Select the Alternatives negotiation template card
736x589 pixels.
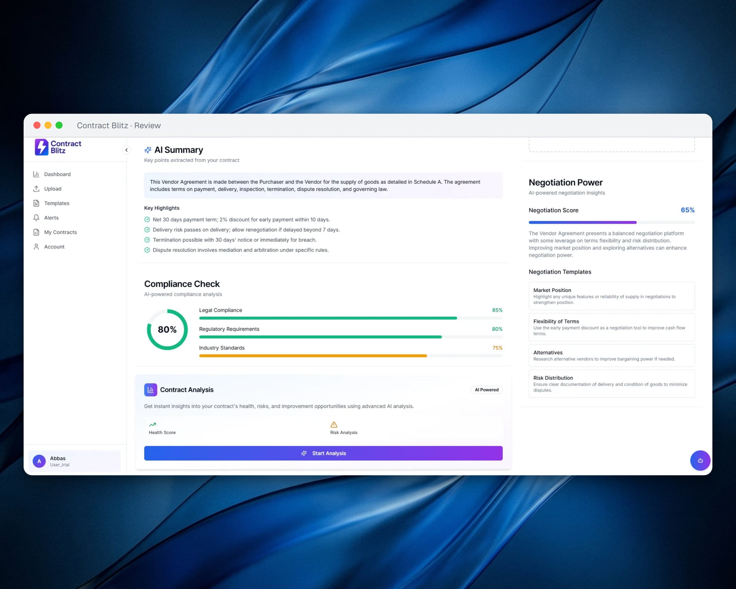point(612,356)
